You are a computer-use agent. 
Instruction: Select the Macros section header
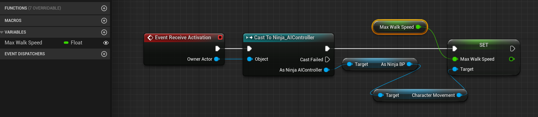point(13,21)
